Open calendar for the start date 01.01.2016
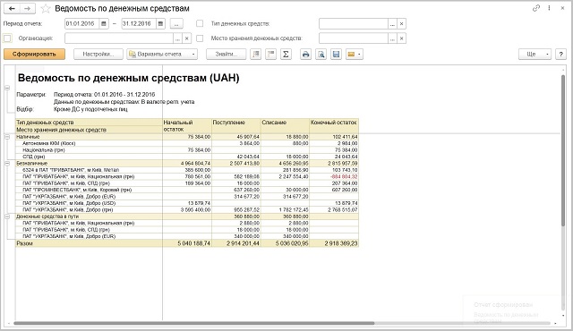573x331 pixels. point(104,24)
